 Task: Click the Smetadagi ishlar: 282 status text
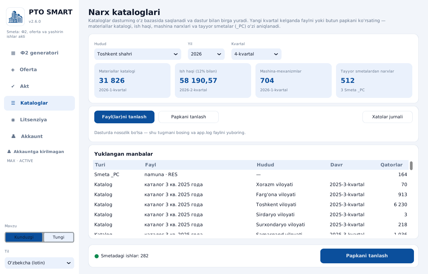[125, 256]
